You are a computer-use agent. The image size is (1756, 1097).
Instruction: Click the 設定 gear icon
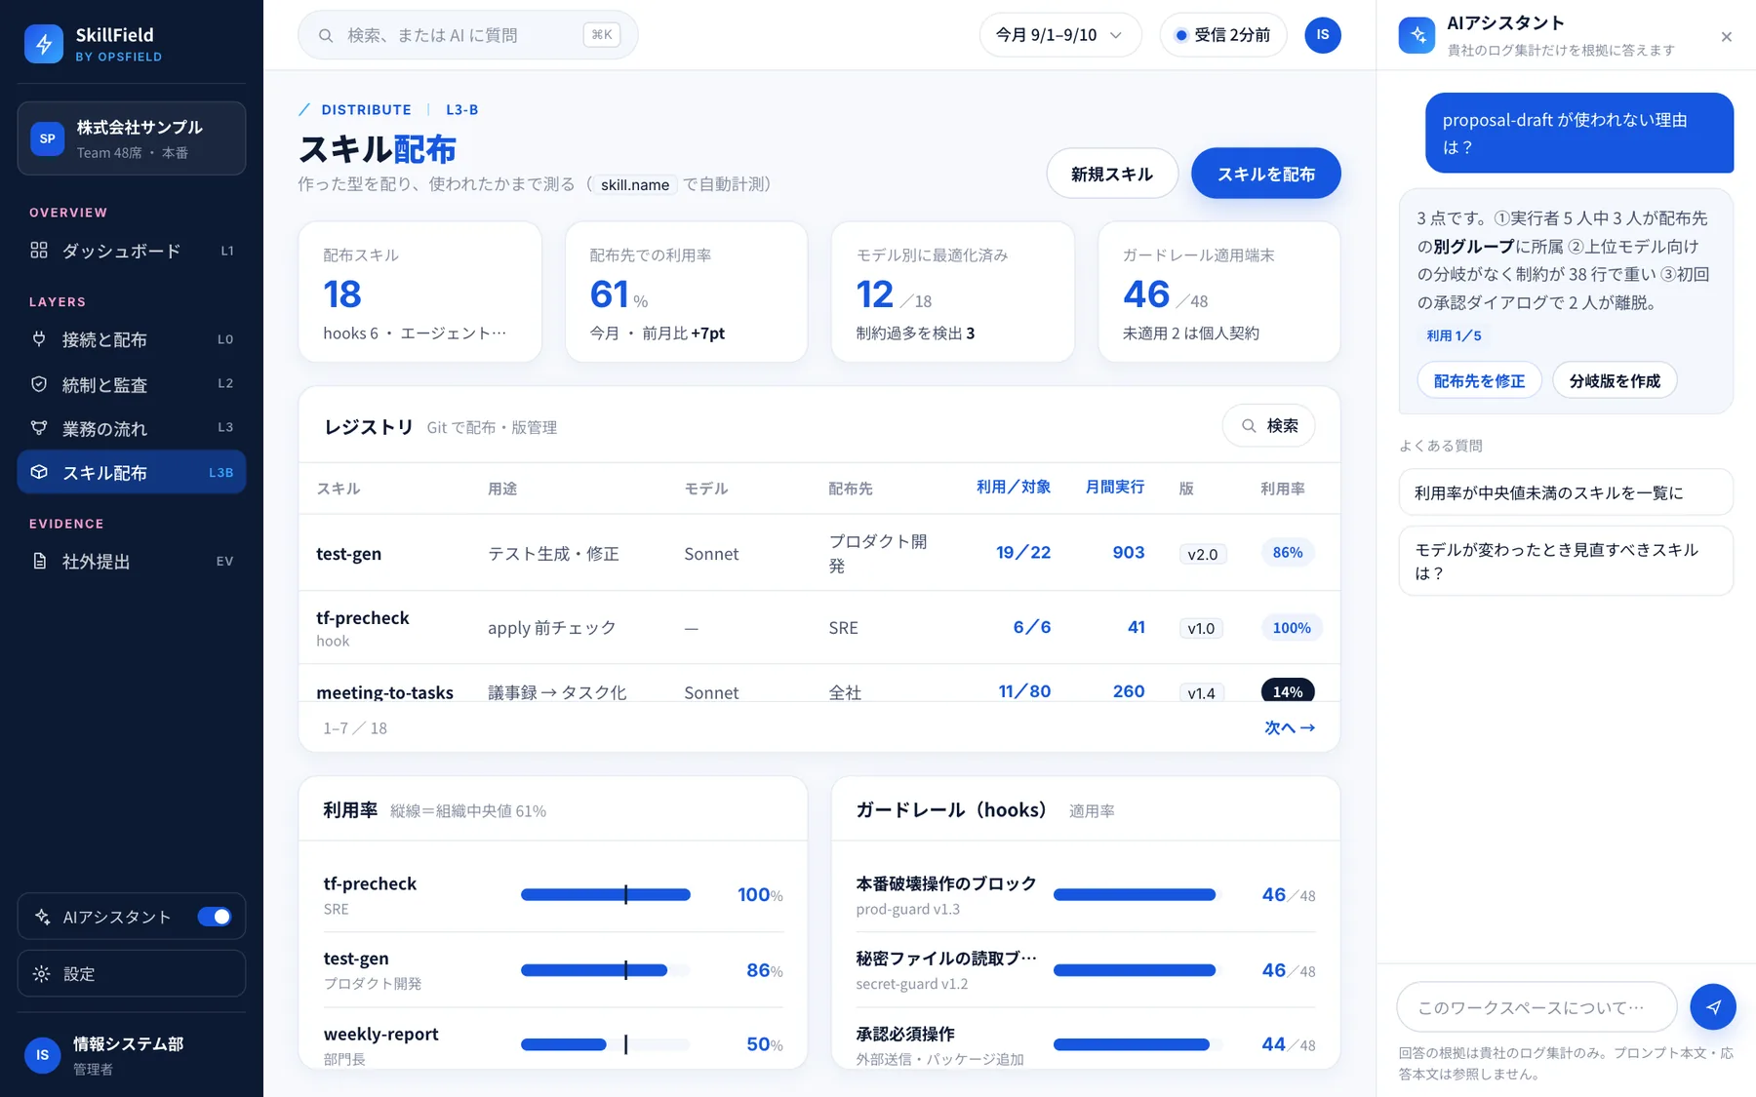coord(42,973)
